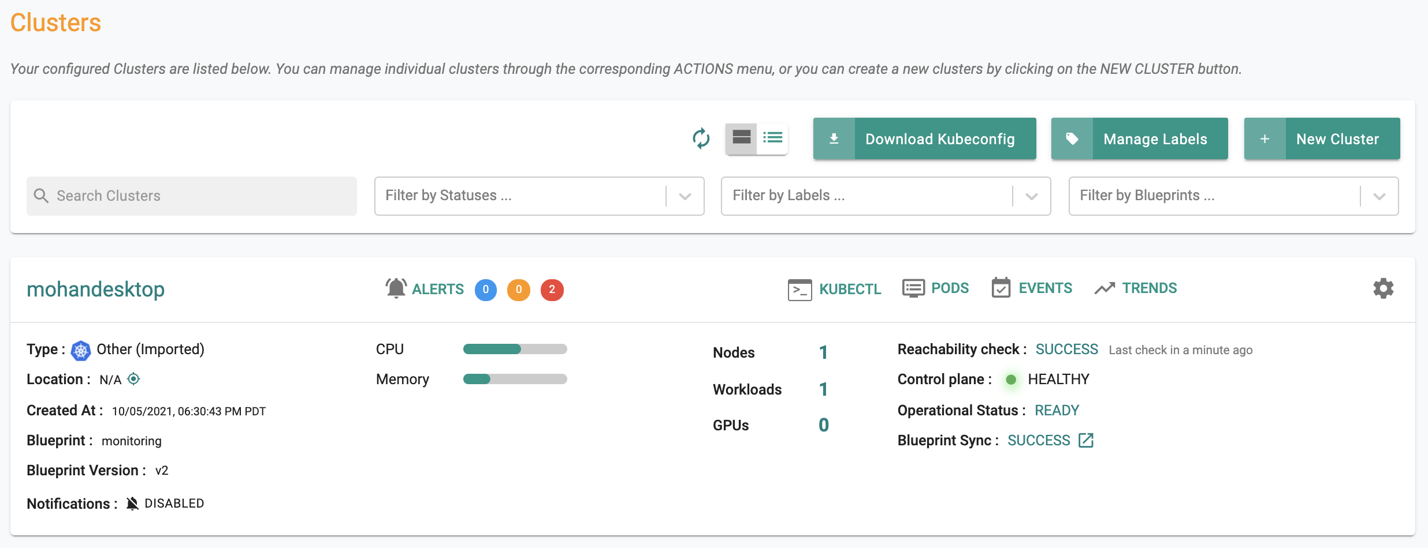Screen dimensions: 1428x548
Task: Click the HEALTHY control plane text
Action: 1058,379
